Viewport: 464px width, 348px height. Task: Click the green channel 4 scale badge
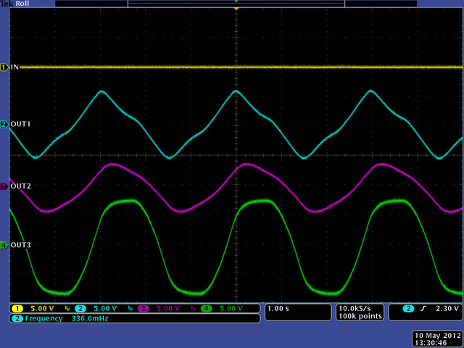point(205,309)
